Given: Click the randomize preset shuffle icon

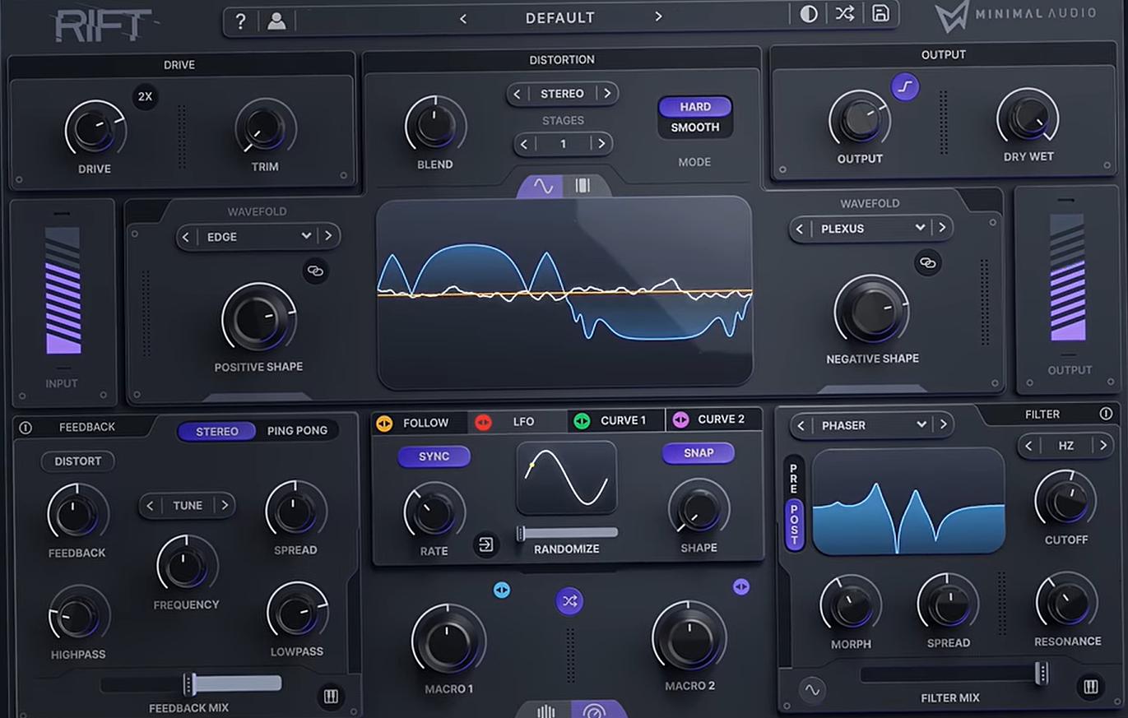Looking at the screenshot, I should (x=845, y=14).
